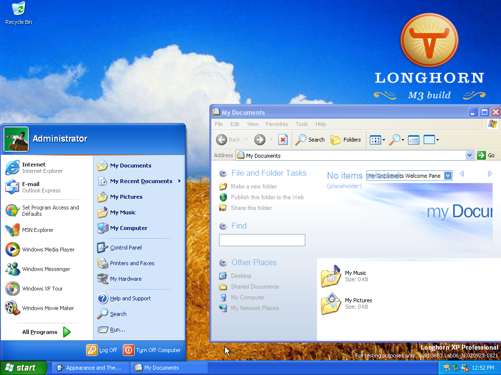Toggle the Folders pane button
Screen dimensions: 501x375
346,140
